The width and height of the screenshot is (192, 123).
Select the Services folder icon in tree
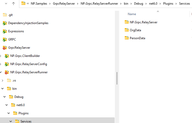coord(17,121)
